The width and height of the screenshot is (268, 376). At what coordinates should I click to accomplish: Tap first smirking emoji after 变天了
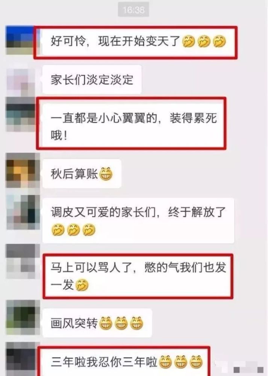click(x=188, y=41)
